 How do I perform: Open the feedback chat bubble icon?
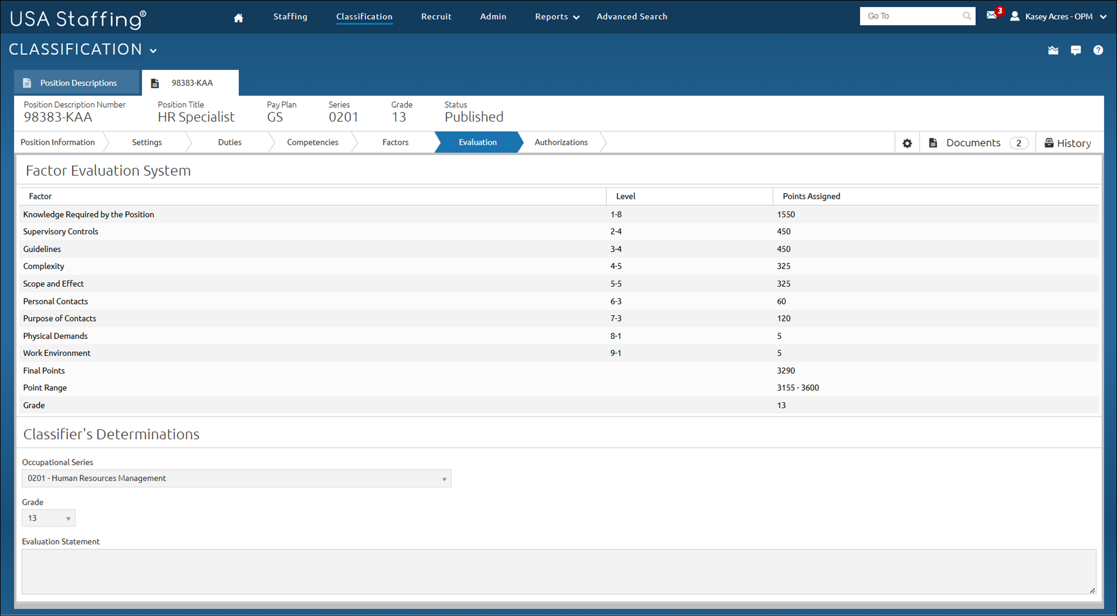coord(1076,50)
